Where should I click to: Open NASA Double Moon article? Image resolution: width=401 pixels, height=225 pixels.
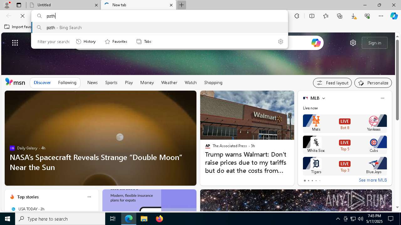click(96, 162)
